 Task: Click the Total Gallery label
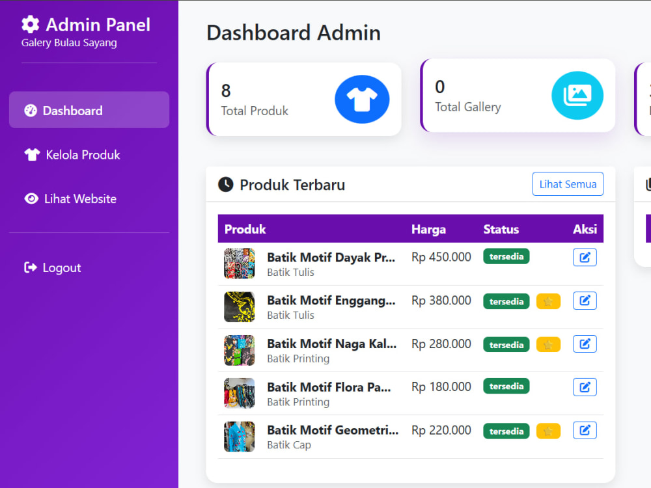tap(468, 107)
